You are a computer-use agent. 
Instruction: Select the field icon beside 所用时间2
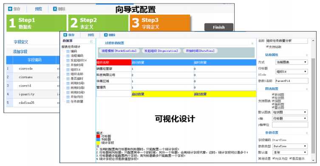pos(68,88)
